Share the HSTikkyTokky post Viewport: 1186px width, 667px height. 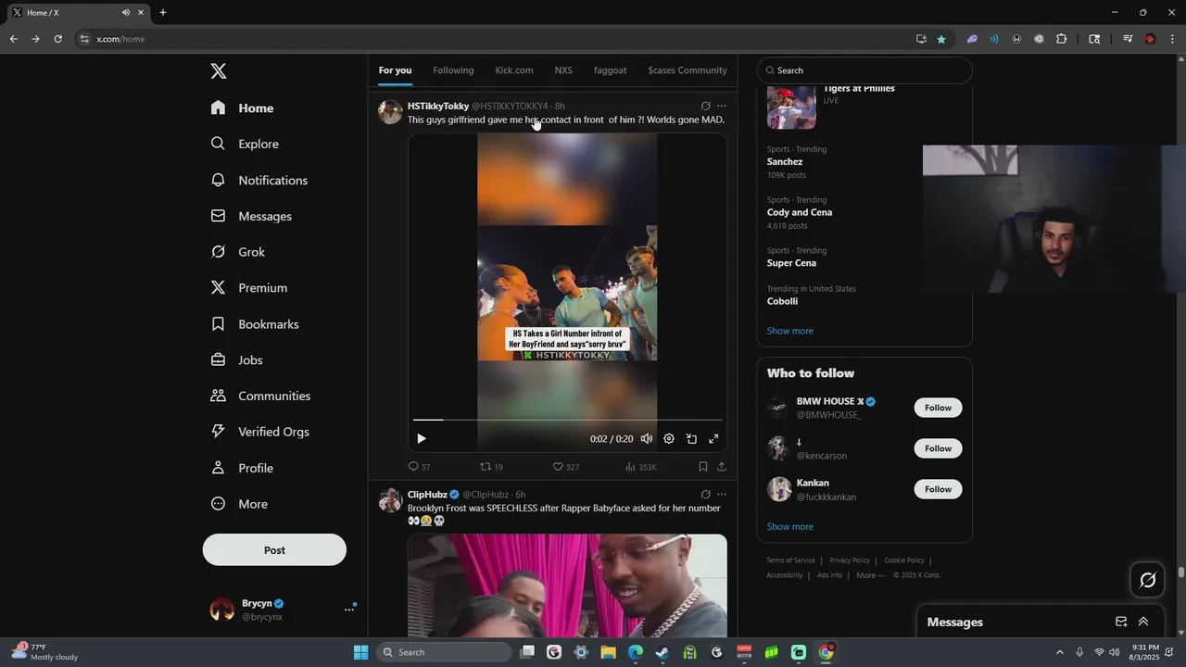722,467
